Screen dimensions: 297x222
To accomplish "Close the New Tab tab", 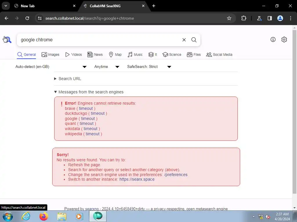I will [74, 6].
